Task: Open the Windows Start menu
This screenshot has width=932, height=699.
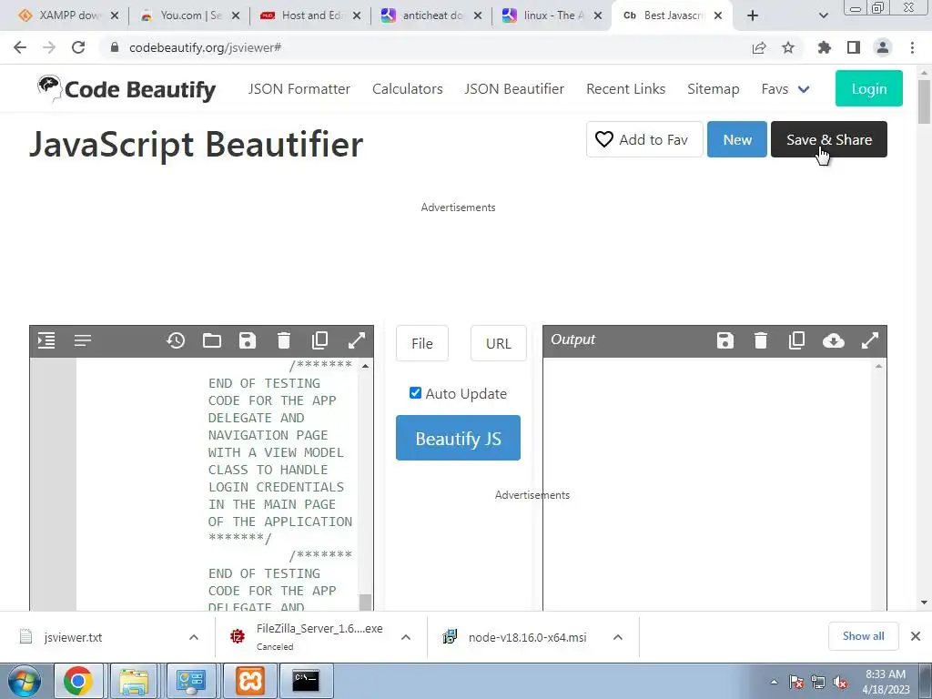Action: coord(23,681)
